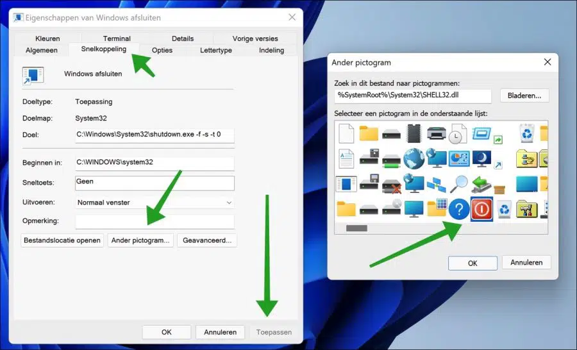This screenshot has width=577, height=350.
Task: Click the Toepassing value text
Action: click(x=94, y=101)
